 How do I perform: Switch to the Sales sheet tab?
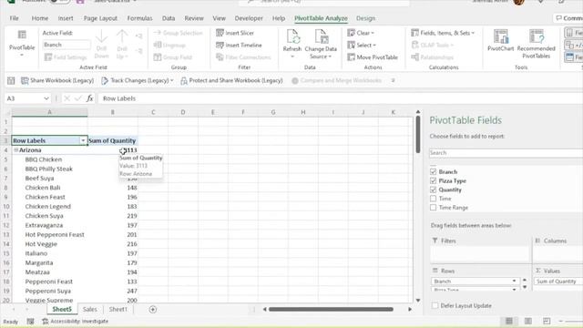pyautogui.click(x=89, y=310)
